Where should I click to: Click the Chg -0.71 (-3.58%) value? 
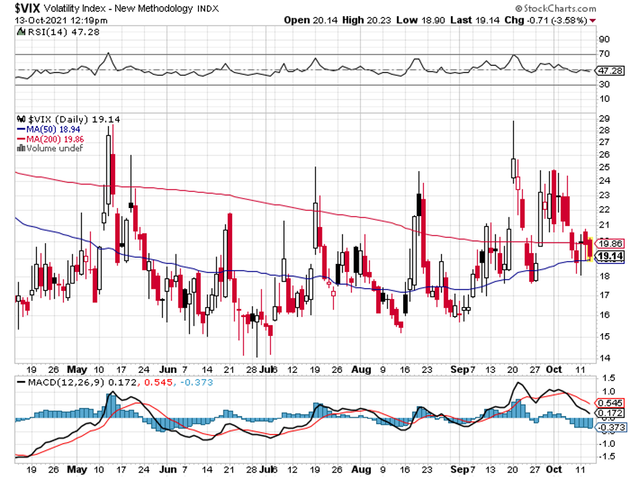[546, 20]
